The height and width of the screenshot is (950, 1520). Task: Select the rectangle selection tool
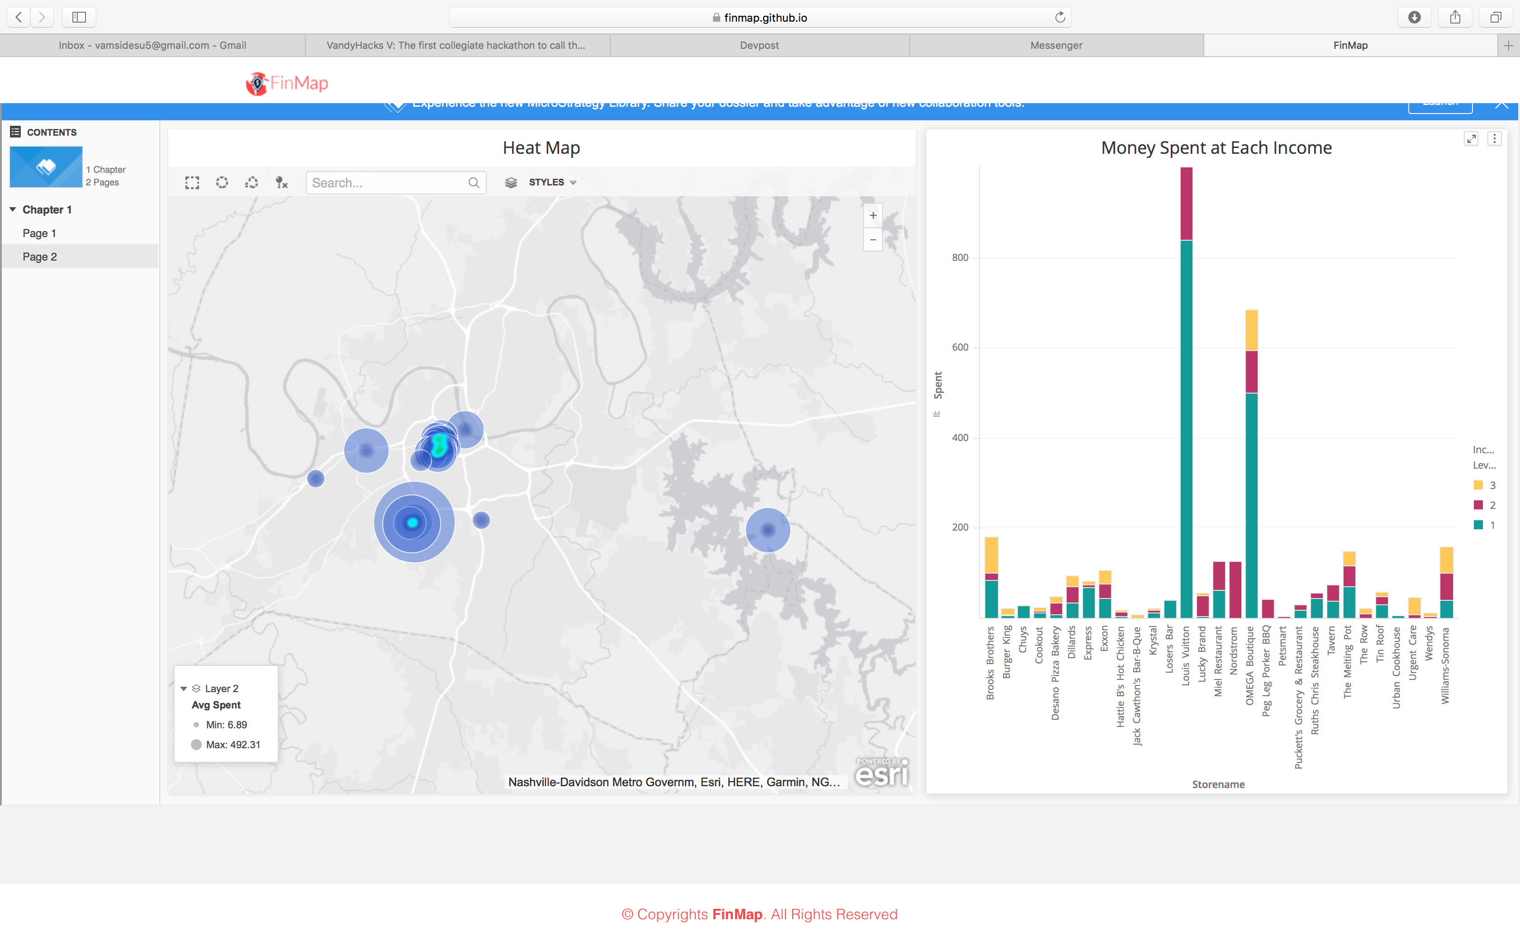192,183
